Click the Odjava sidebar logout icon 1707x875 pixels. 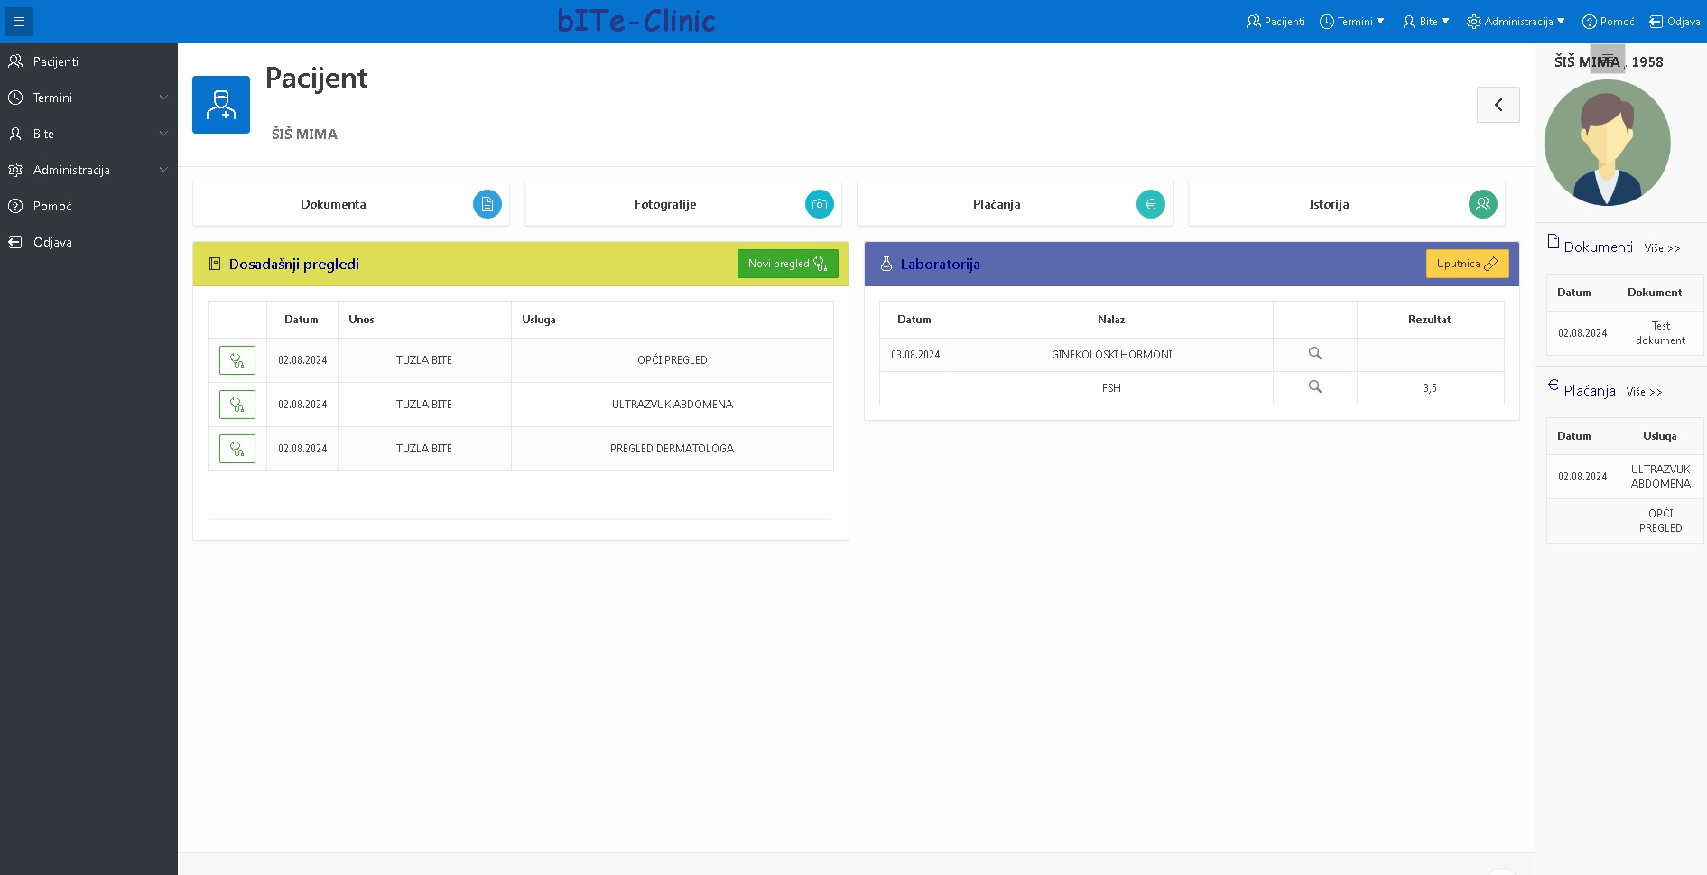click(x=15, y=242)
